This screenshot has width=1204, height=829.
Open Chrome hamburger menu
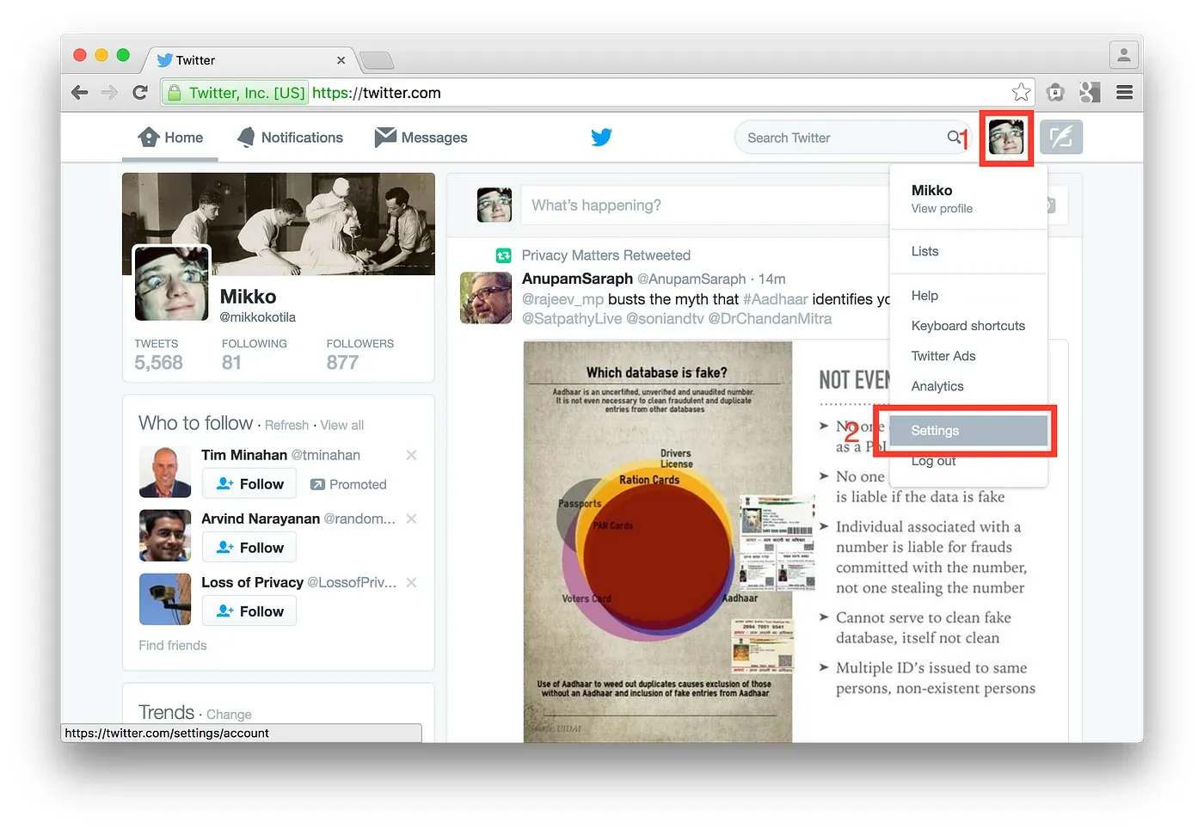tap(1124, 92)
